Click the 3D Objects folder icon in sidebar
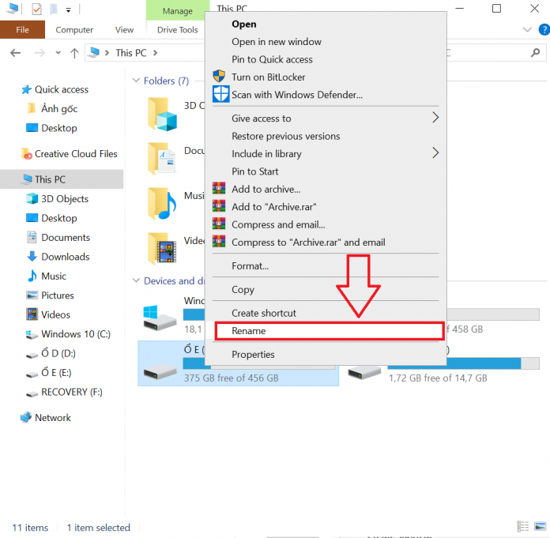The width and height of the screenshot is (550, 538). tap(32, 199)
